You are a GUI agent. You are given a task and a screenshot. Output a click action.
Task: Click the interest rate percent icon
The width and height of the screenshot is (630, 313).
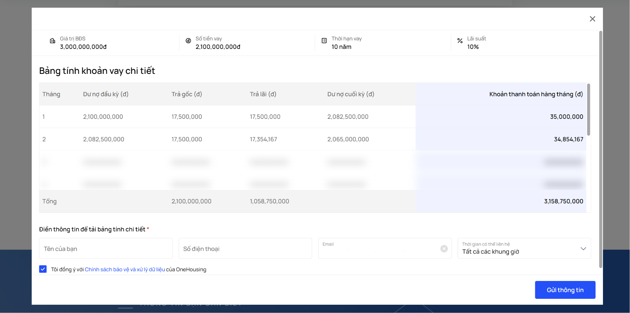460,41
